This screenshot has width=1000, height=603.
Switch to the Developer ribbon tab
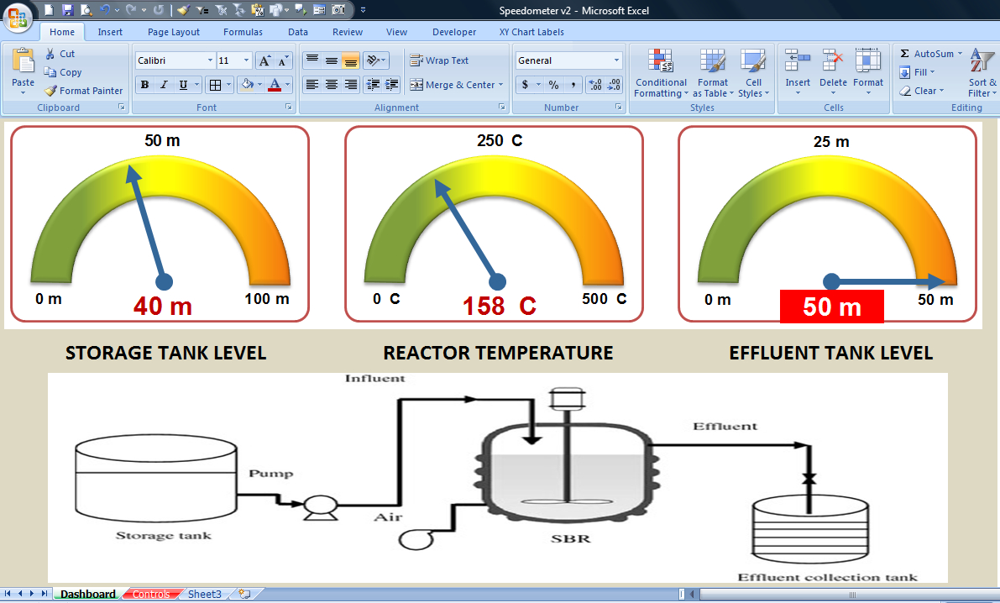(454, 32)
